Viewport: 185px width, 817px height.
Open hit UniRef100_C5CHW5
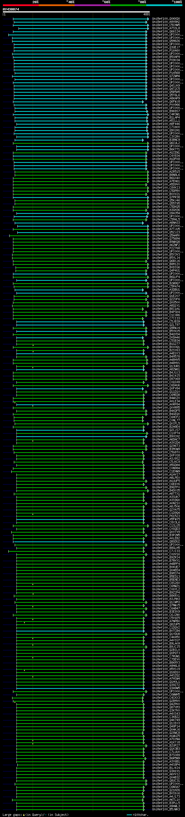166,25
